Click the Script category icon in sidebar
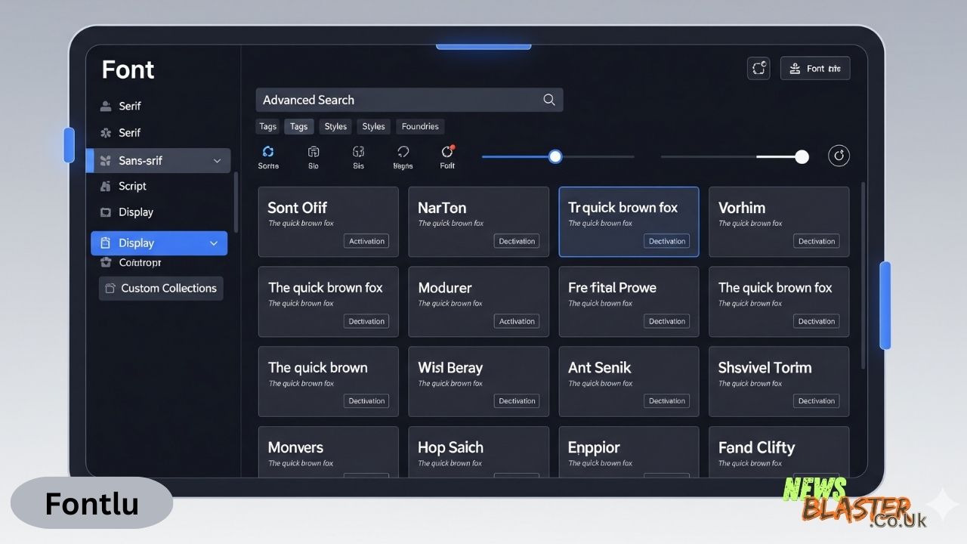 tap(106, 186)
